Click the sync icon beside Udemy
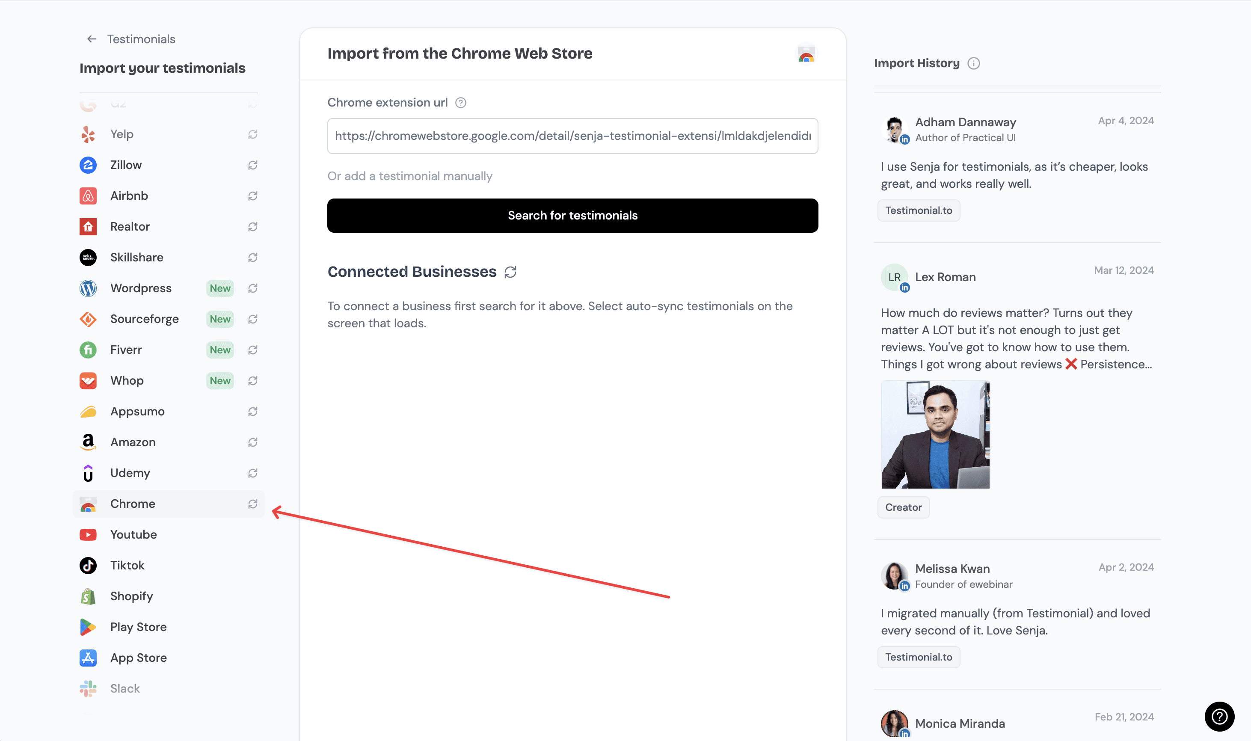1251x741 pixels. 252,473
